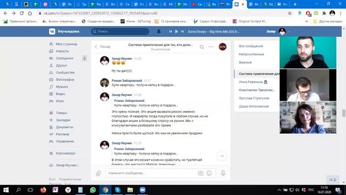The height and width of the screenshot is (195, 346).
Task: Open the VK logo home link
Action: point(52,31)
